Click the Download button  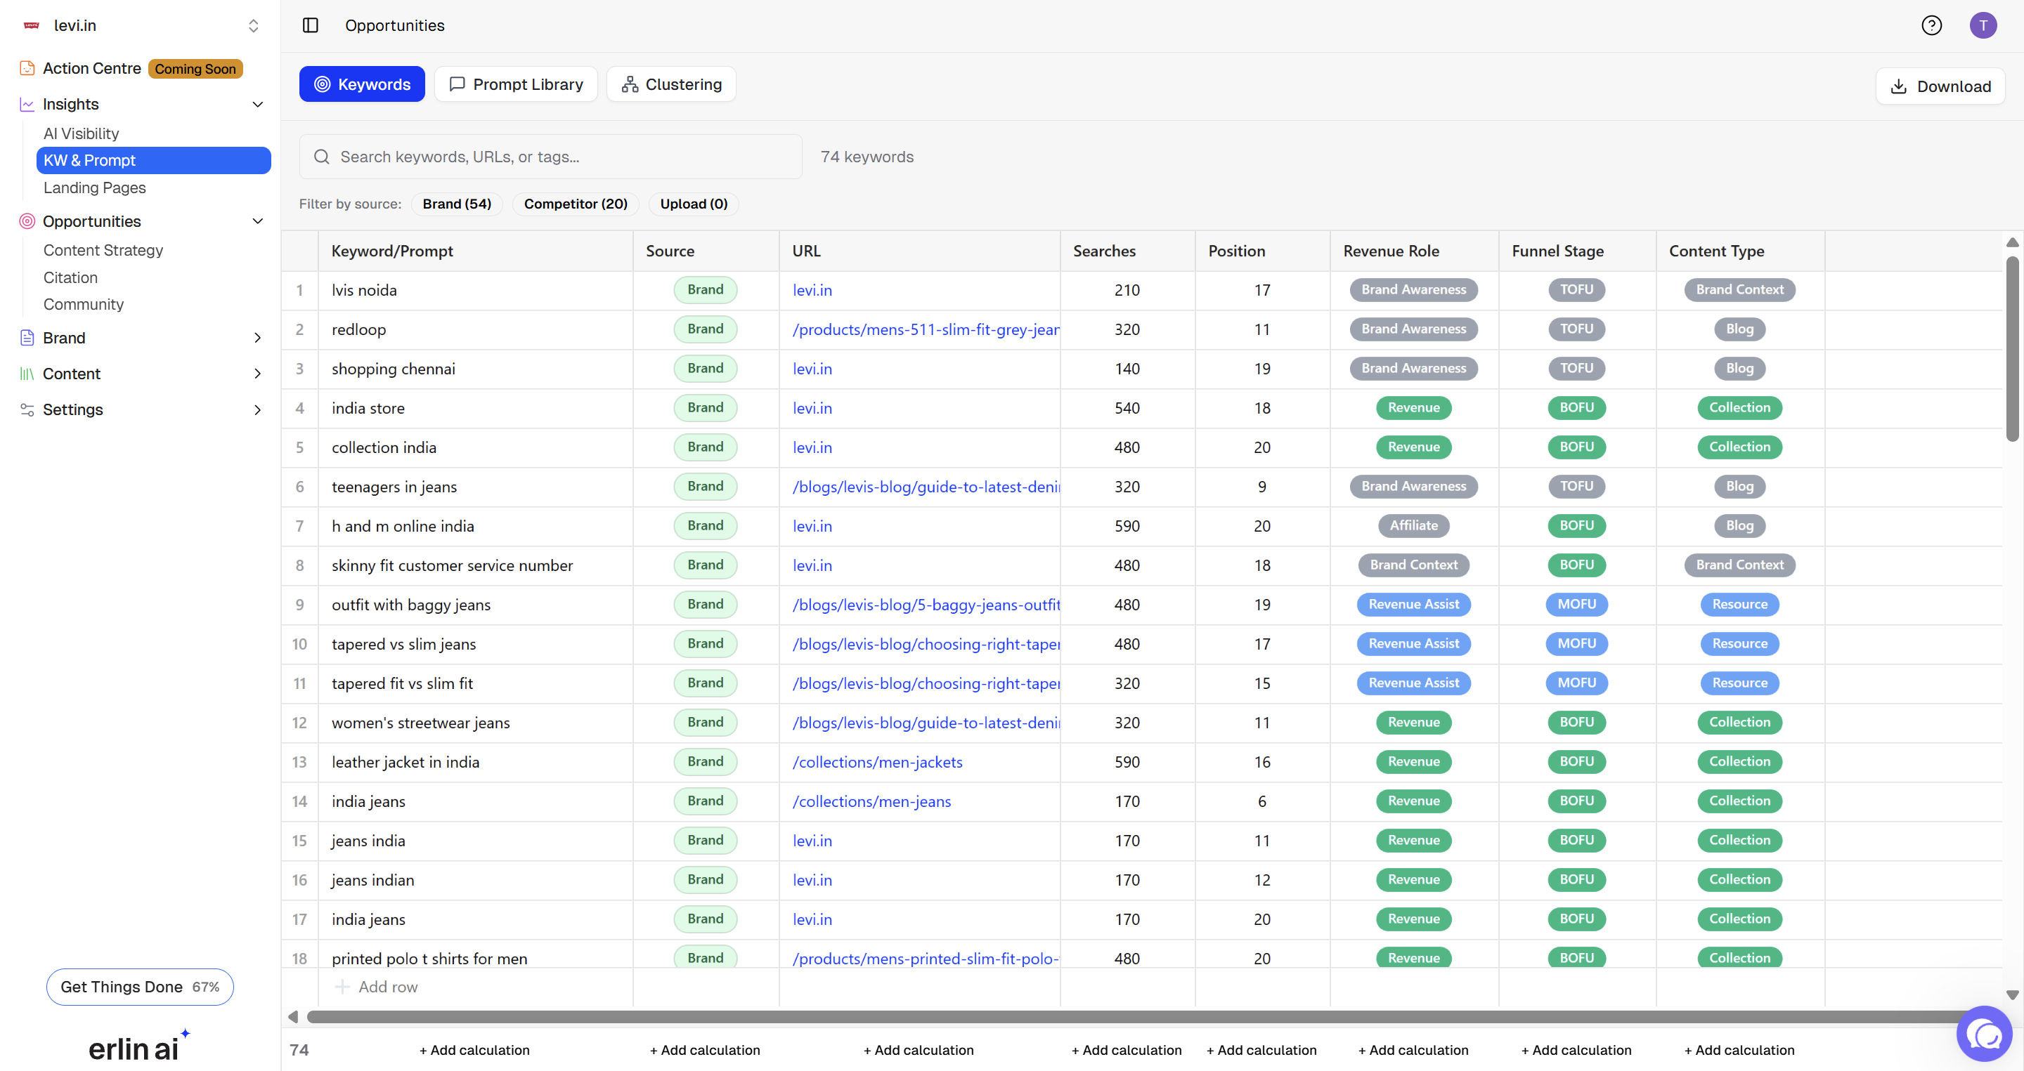(1940, 86)
